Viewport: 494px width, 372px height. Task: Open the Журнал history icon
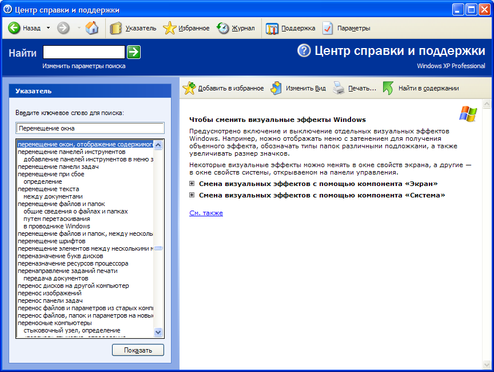coord(223,28)
